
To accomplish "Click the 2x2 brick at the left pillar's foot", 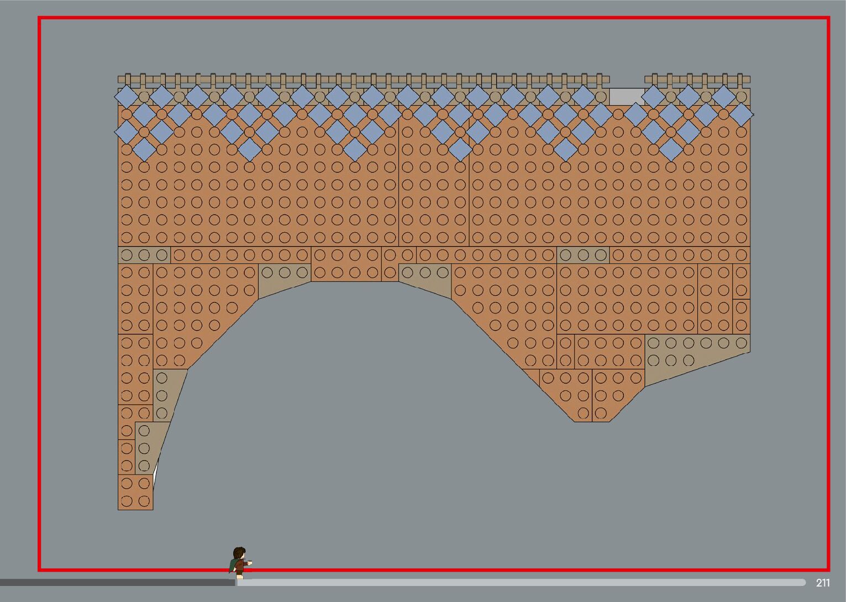I will pyautogui.click(x=135, y=492).
